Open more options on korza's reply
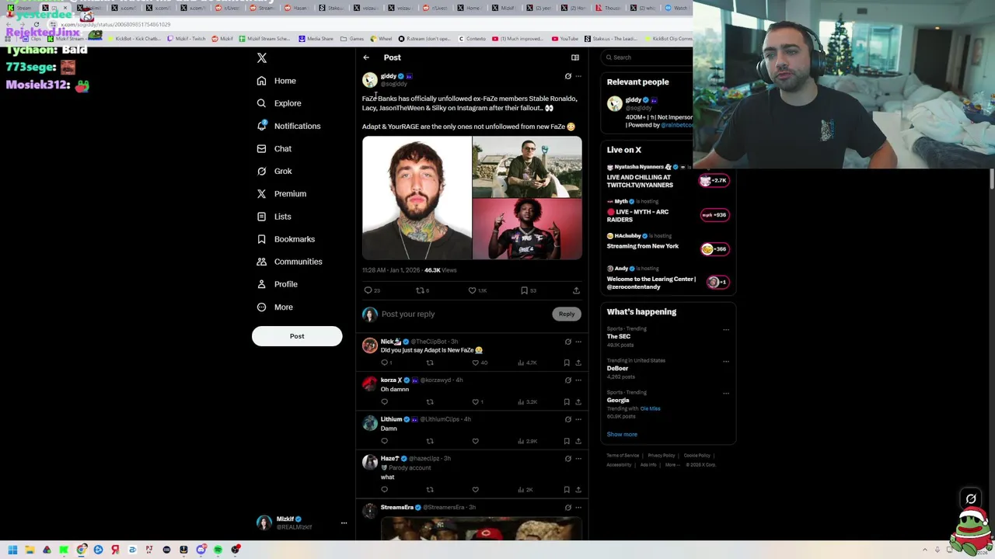Viewport: 995px width, 559px height. tap(578, 380)
